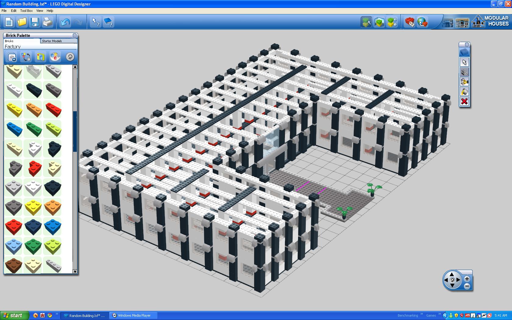Select the Paint bucket tool
512x320 pixels.
(x=464, y=91)
